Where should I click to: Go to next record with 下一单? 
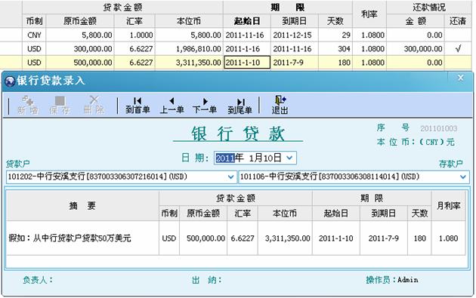pos(205,105)
